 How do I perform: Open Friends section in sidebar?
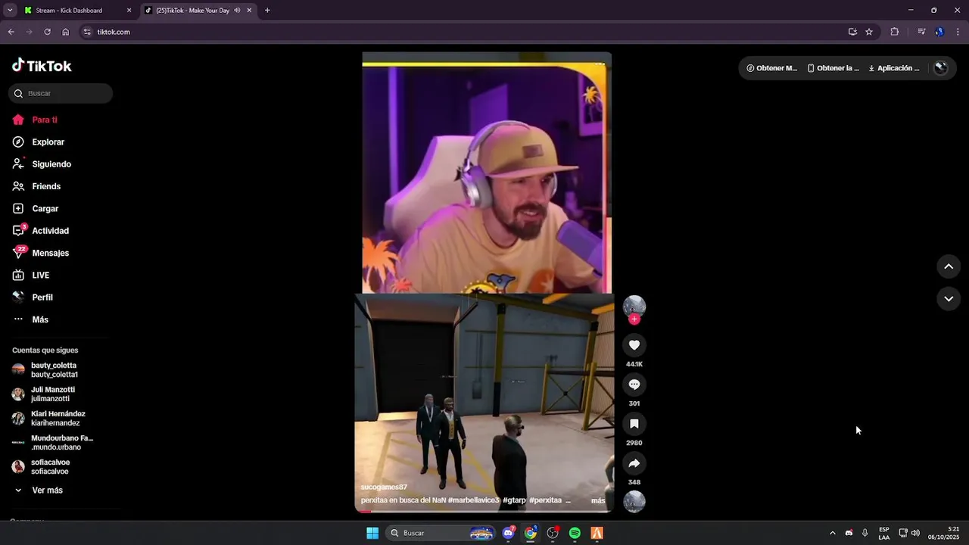pyautogui.click(x=36, y=186)
